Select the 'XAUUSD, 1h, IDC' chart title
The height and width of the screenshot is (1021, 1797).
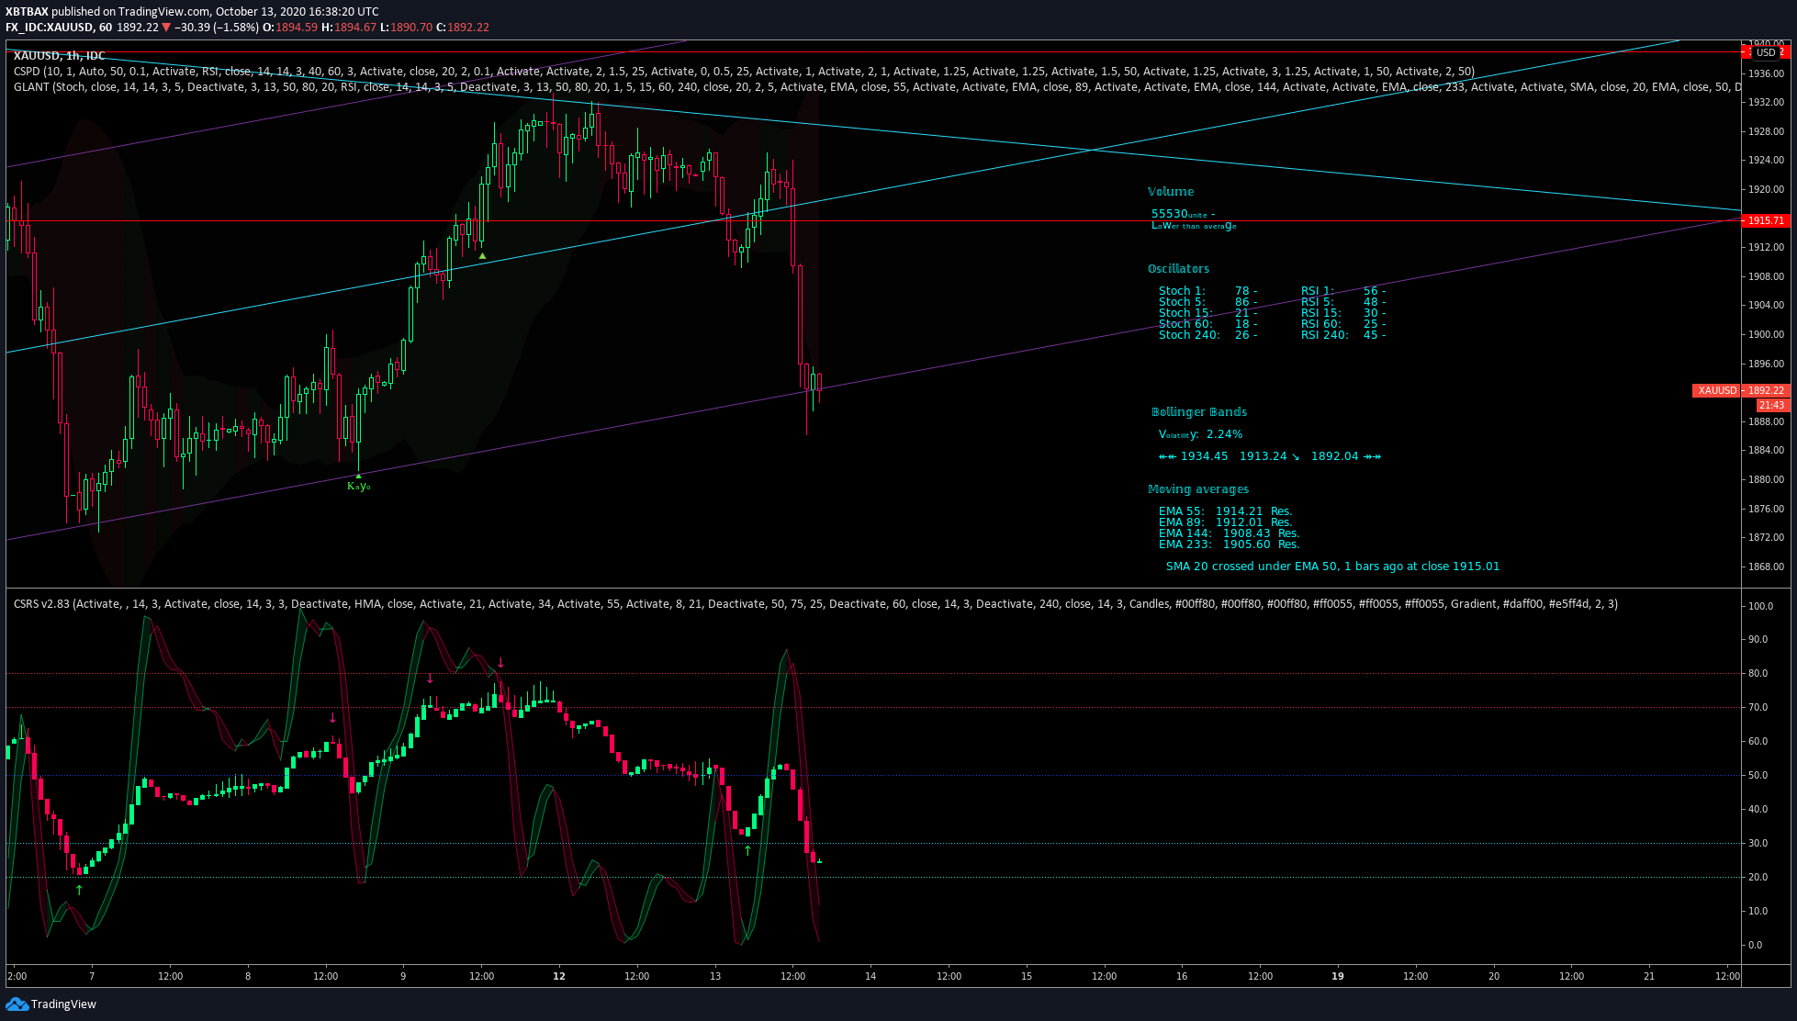point(59,56)
